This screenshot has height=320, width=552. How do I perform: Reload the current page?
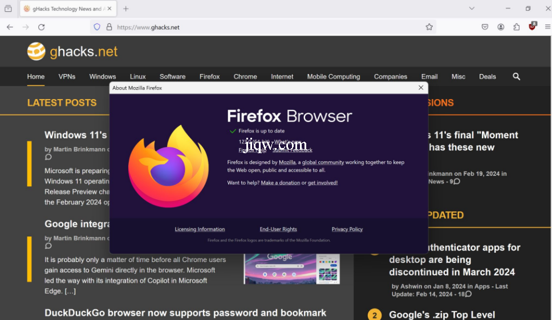point(41,27)
